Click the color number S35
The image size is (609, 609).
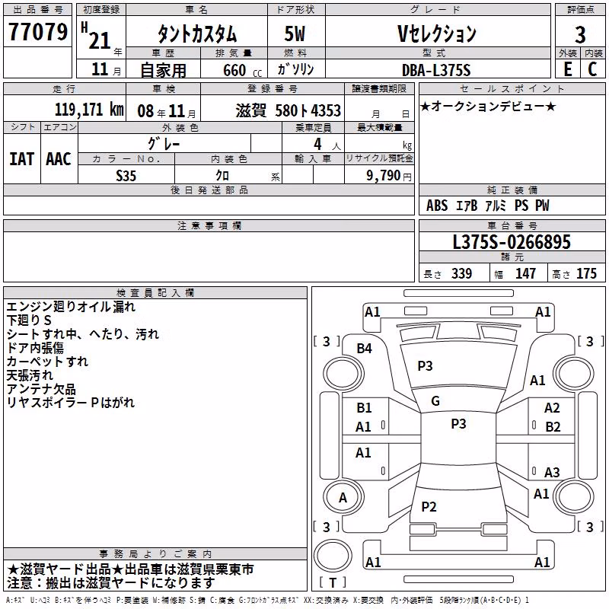[126, 176]
